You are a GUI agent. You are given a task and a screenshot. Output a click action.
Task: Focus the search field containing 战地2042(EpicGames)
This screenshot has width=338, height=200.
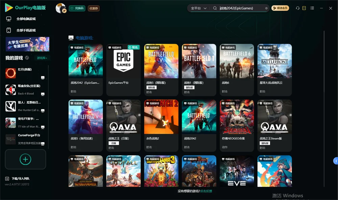click(242, 8)
